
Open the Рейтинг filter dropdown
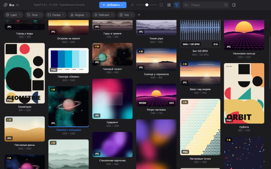104,15
